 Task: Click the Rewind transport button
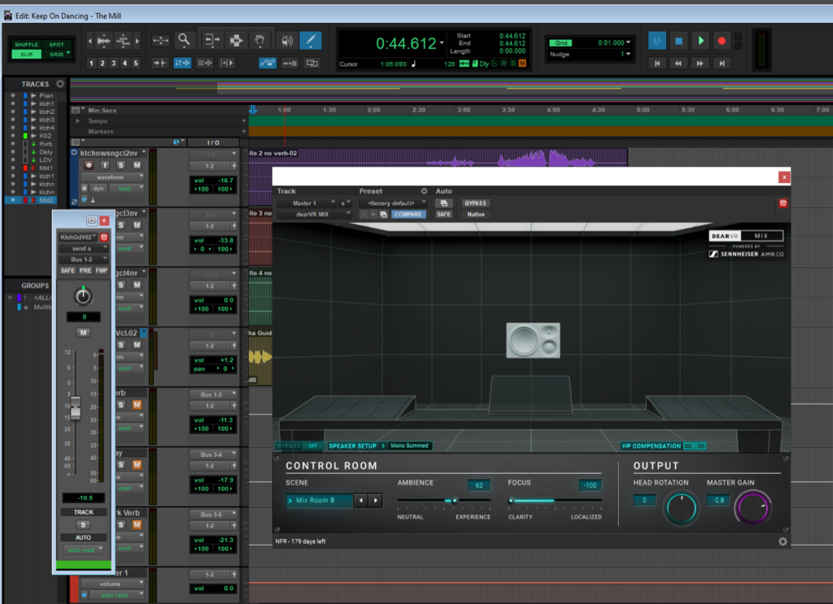[678, 63]
